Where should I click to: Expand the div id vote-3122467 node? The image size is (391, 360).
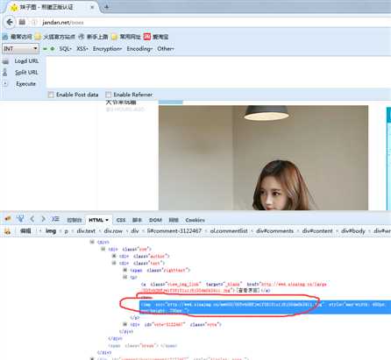[x=124, y=324]
